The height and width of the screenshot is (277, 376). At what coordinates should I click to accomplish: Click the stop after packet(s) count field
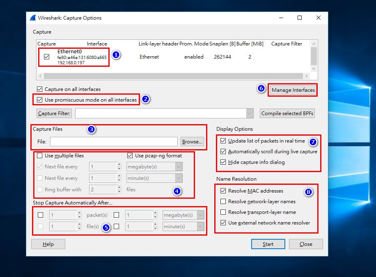(63, 215)
